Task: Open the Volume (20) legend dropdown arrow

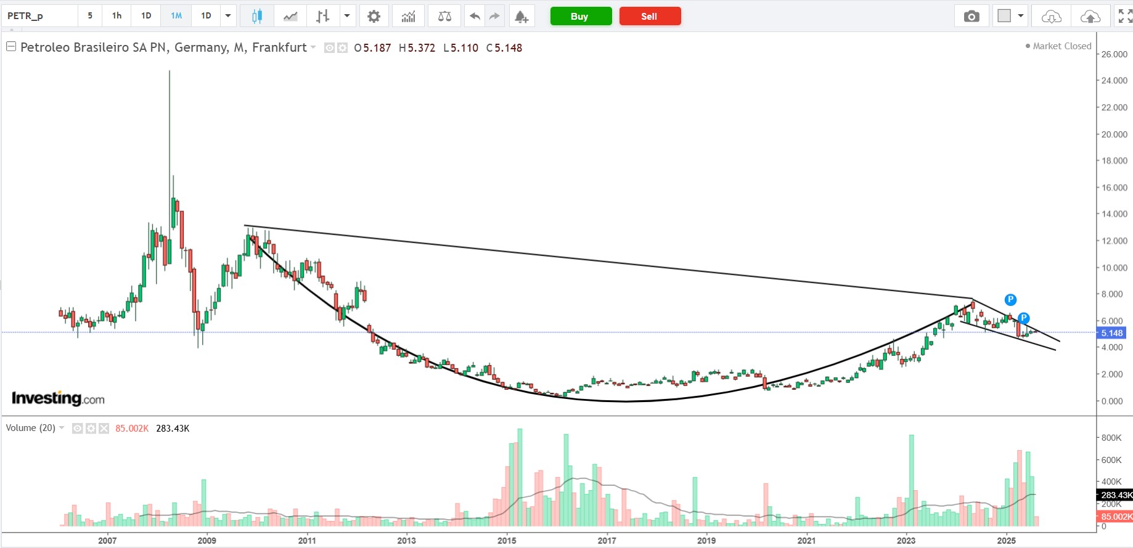Action: coord(62,428)
